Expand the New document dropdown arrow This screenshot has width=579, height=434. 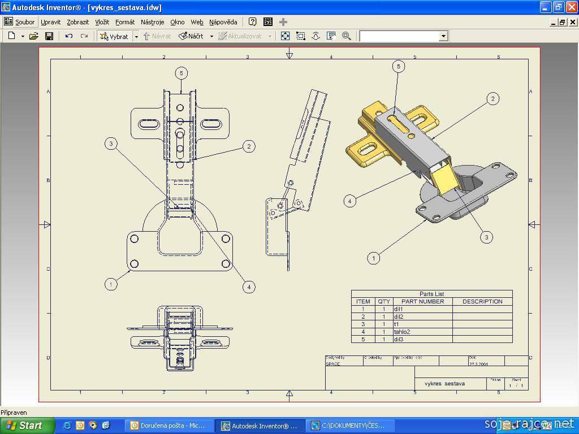click(23, 36)
